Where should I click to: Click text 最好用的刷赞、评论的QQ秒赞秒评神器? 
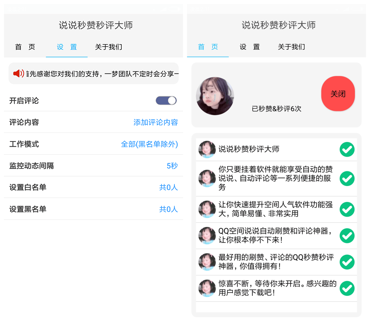(276, 262)
